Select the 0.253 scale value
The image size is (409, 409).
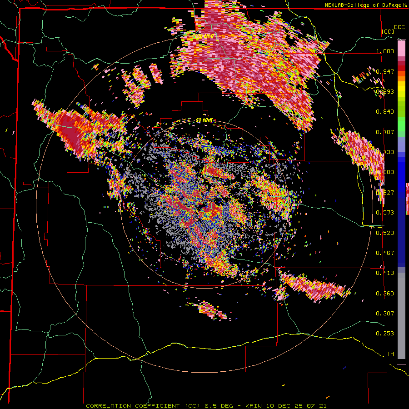[385, 334]
